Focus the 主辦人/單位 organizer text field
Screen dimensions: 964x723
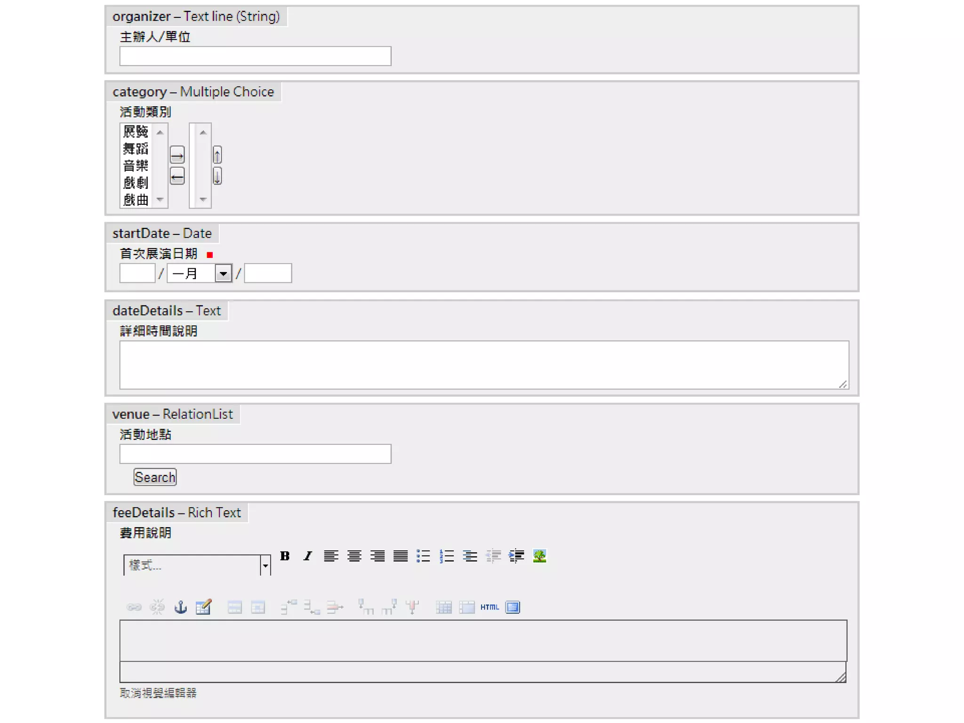[x=255, y=56]
